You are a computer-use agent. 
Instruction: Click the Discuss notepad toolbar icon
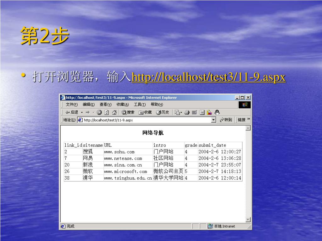(x=202, y=112)
